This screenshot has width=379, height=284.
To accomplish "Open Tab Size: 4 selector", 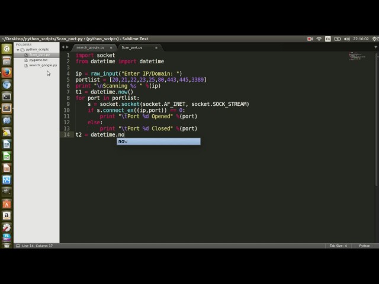I will point(338,246).
